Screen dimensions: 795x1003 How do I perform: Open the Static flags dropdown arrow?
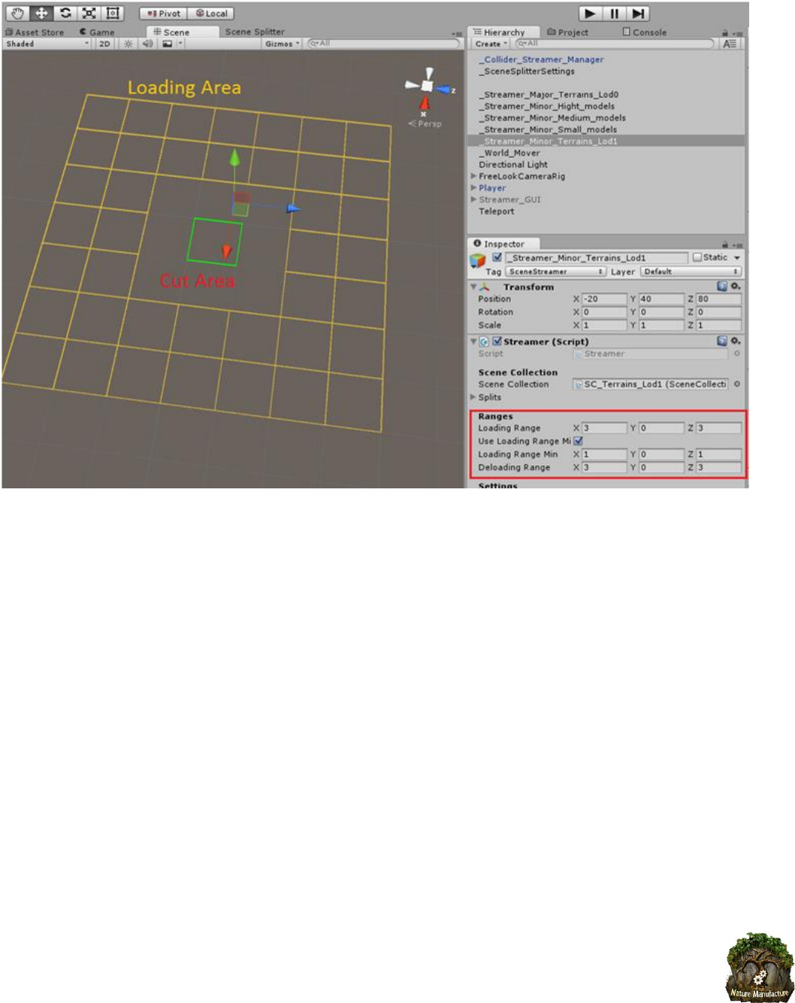click(x=737, y=258)
